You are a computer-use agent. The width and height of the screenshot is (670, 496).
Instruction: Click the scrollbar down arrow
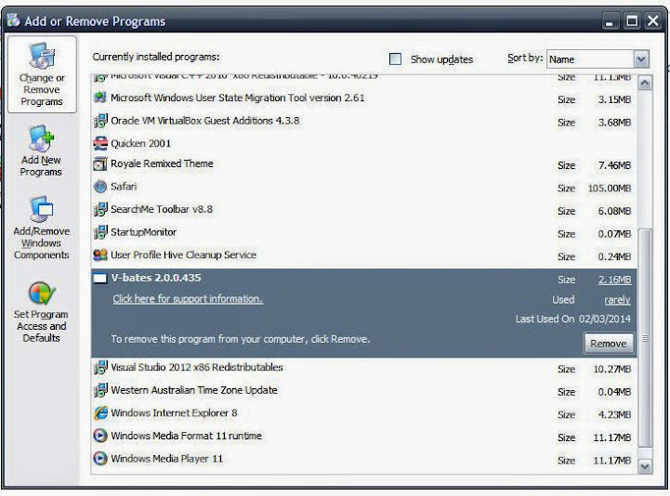point(645,466)
